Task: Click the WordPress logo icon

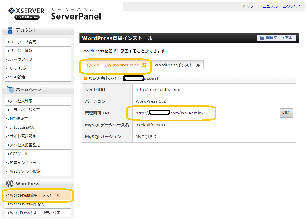Action: [10, 184]
